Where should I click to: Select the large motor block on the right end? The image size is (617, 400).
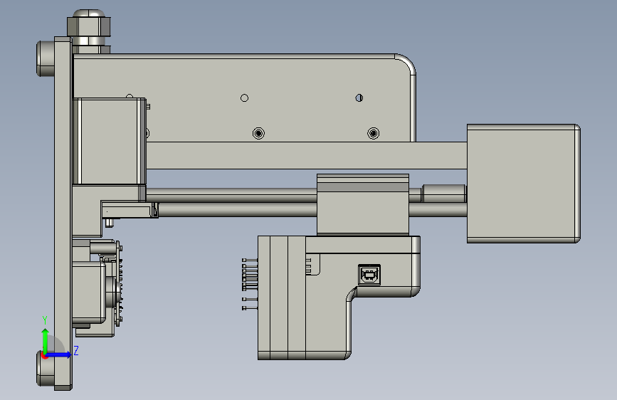523,184
